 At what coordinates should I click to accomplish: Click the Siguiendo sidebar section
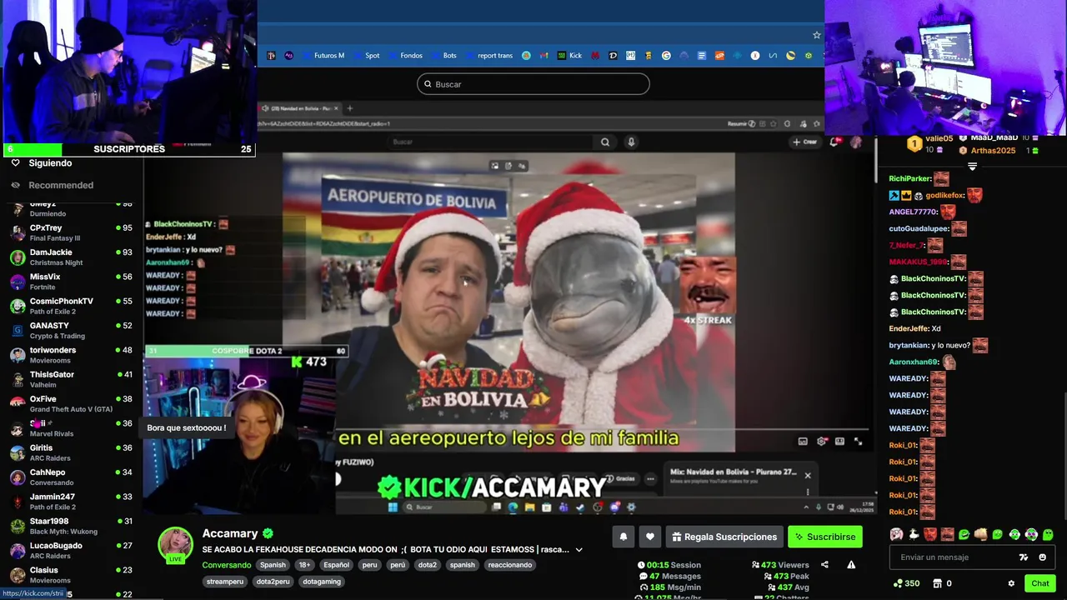(x=50, y=163)
